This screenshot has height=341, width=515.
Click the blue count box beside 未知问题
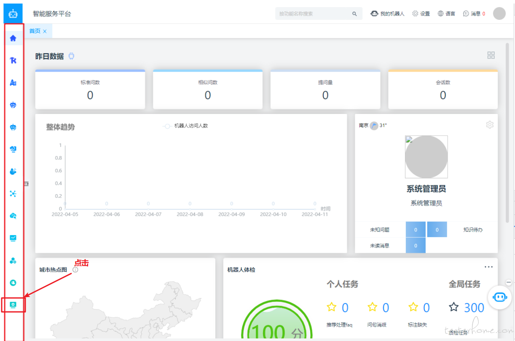(416, 230)
